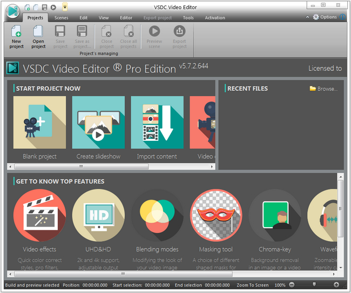The width and height of the screenshot is (351, 293).
Task: Click features panel vertical scrollbar up arrow
Action: coord(341,177)
